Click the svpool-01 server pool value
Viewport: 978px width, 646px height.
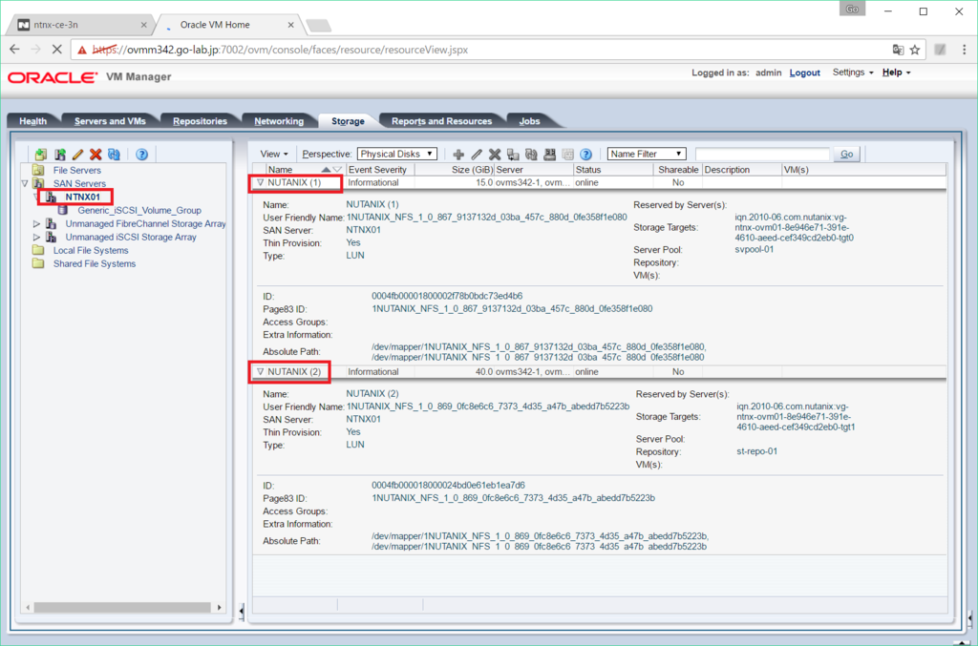pyautogui.click(x=755, y=249)
